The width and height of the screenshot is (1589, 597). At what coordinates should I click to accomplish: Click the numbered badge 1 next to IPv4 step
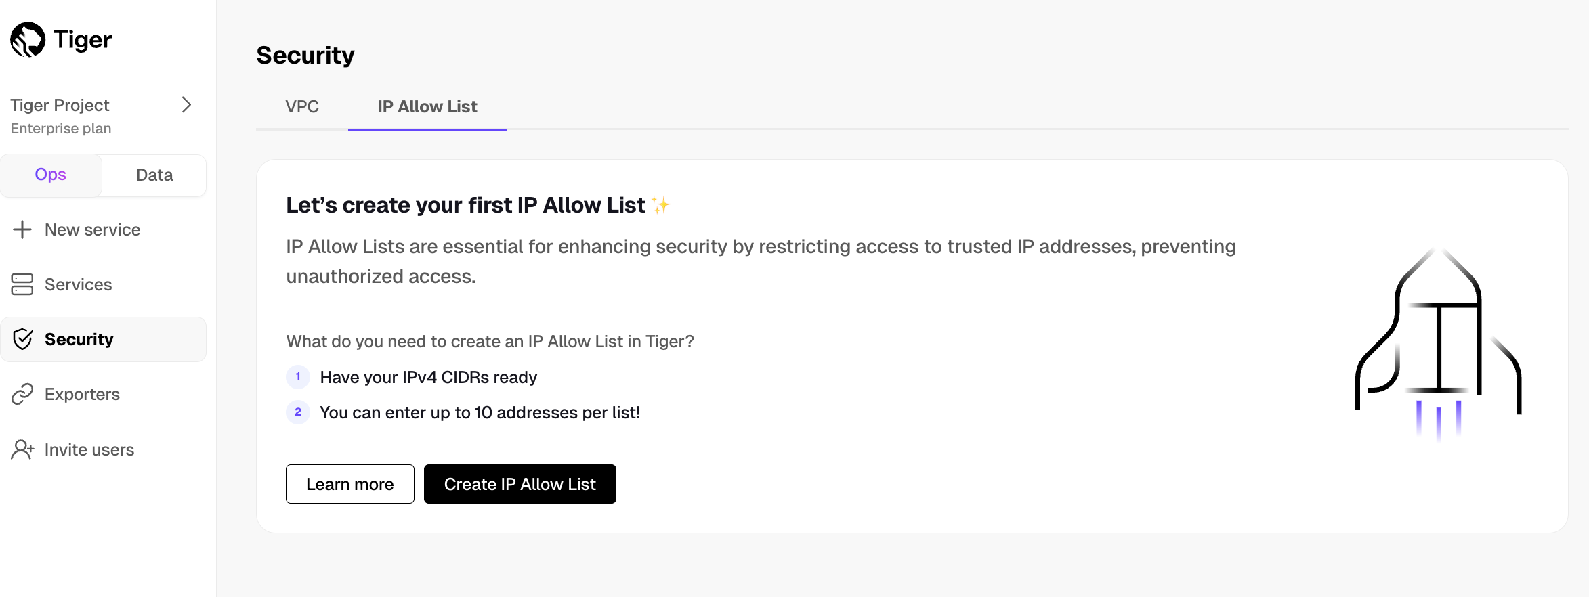click(x=298, y=377)
